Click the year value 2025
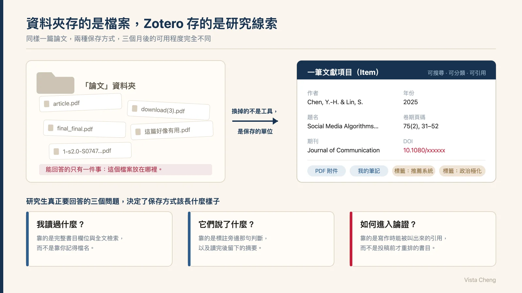522x293 pixels. [410, 102]
